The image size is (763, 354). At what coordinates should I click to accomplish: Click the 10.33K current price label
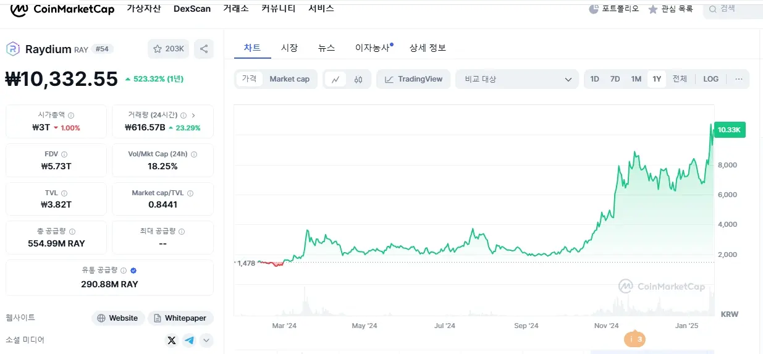click(x=730, y=130)
